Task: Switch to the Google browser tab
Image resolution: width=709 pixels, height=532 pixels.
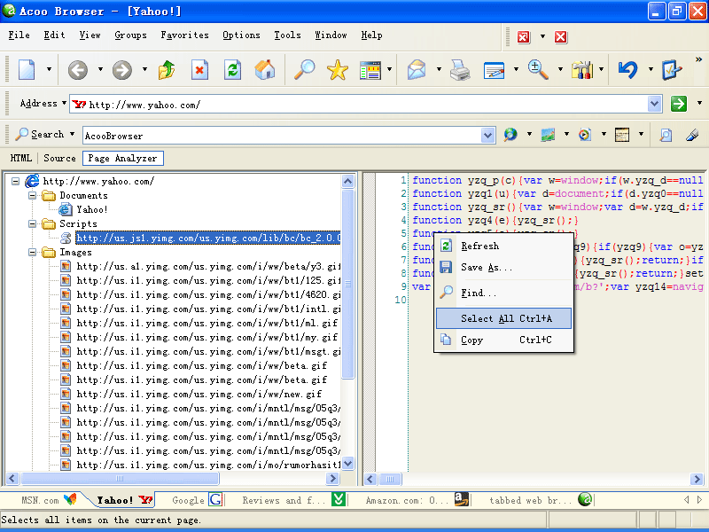Action: pos(196,500)
